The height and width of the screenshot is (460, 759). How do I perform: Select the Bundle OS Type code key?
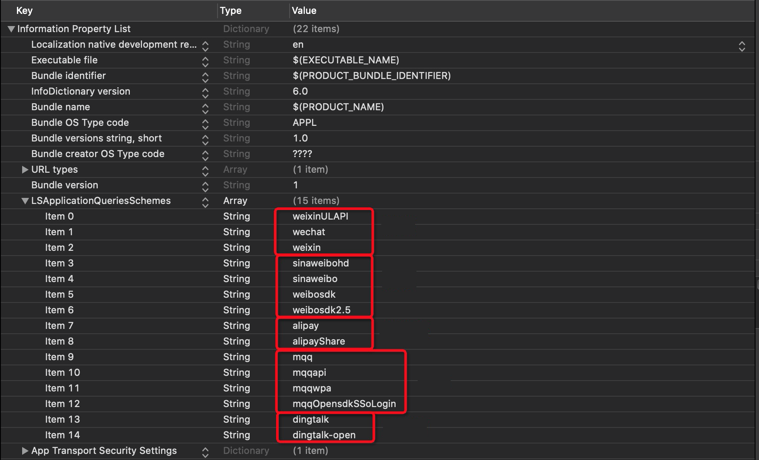point(80,123)
